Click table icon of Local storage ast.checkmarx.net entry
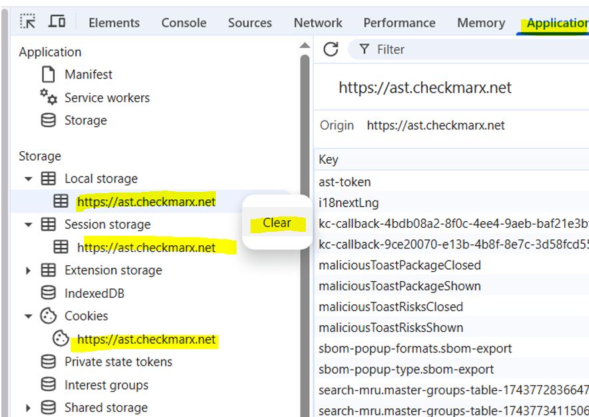The height and width of the screenshot is (417, 589). click(x=61, y=201)
